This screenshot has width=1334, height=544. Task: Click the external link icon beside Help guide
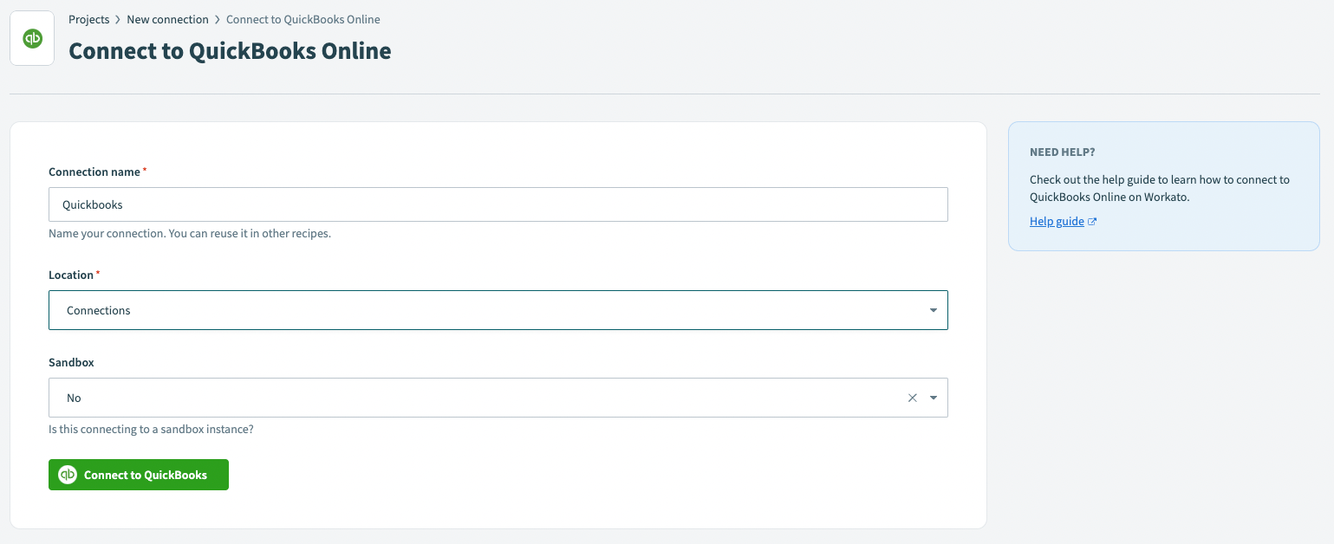click(x=1091, y=221)
